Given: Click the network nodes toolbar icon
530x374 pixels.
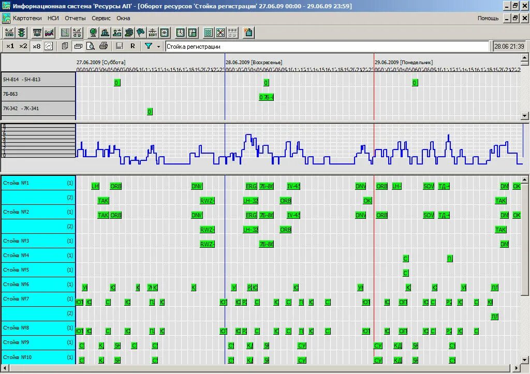Looking at the screenshot, I should (220, 33).
